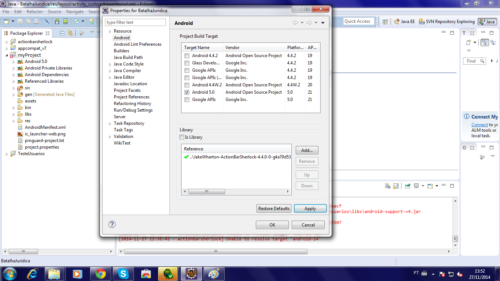Click the back navigation arrow in Properties dialog
This screenshot has height=281, width=500.
coord(295,23)
